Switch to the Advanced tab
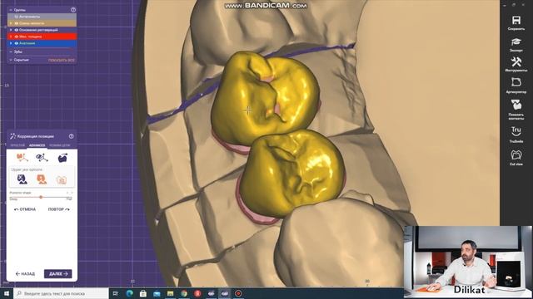Image resolution: width=533 pixels, height=299 pixels. [37, 145]
